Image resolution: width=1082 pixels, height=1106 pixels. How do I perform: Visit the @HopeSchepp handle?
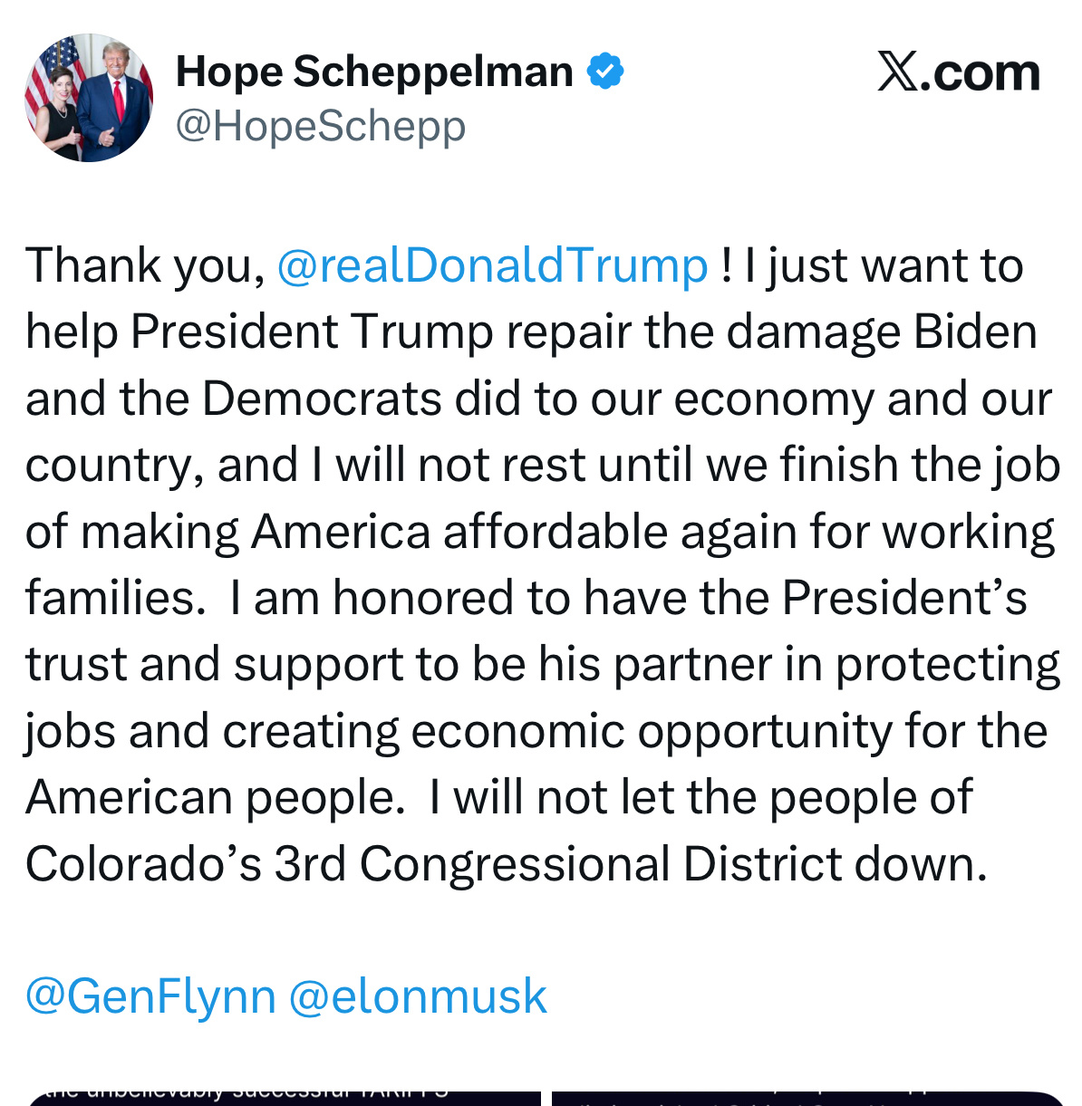(x=321, y=126)
